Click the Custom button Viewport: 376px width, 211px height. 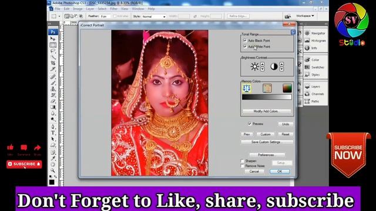[x=266, y=134]
